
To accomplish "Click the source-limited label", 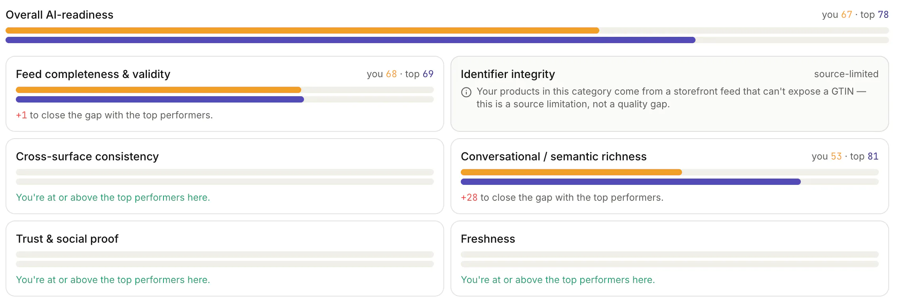I will [x=846, y=74].
